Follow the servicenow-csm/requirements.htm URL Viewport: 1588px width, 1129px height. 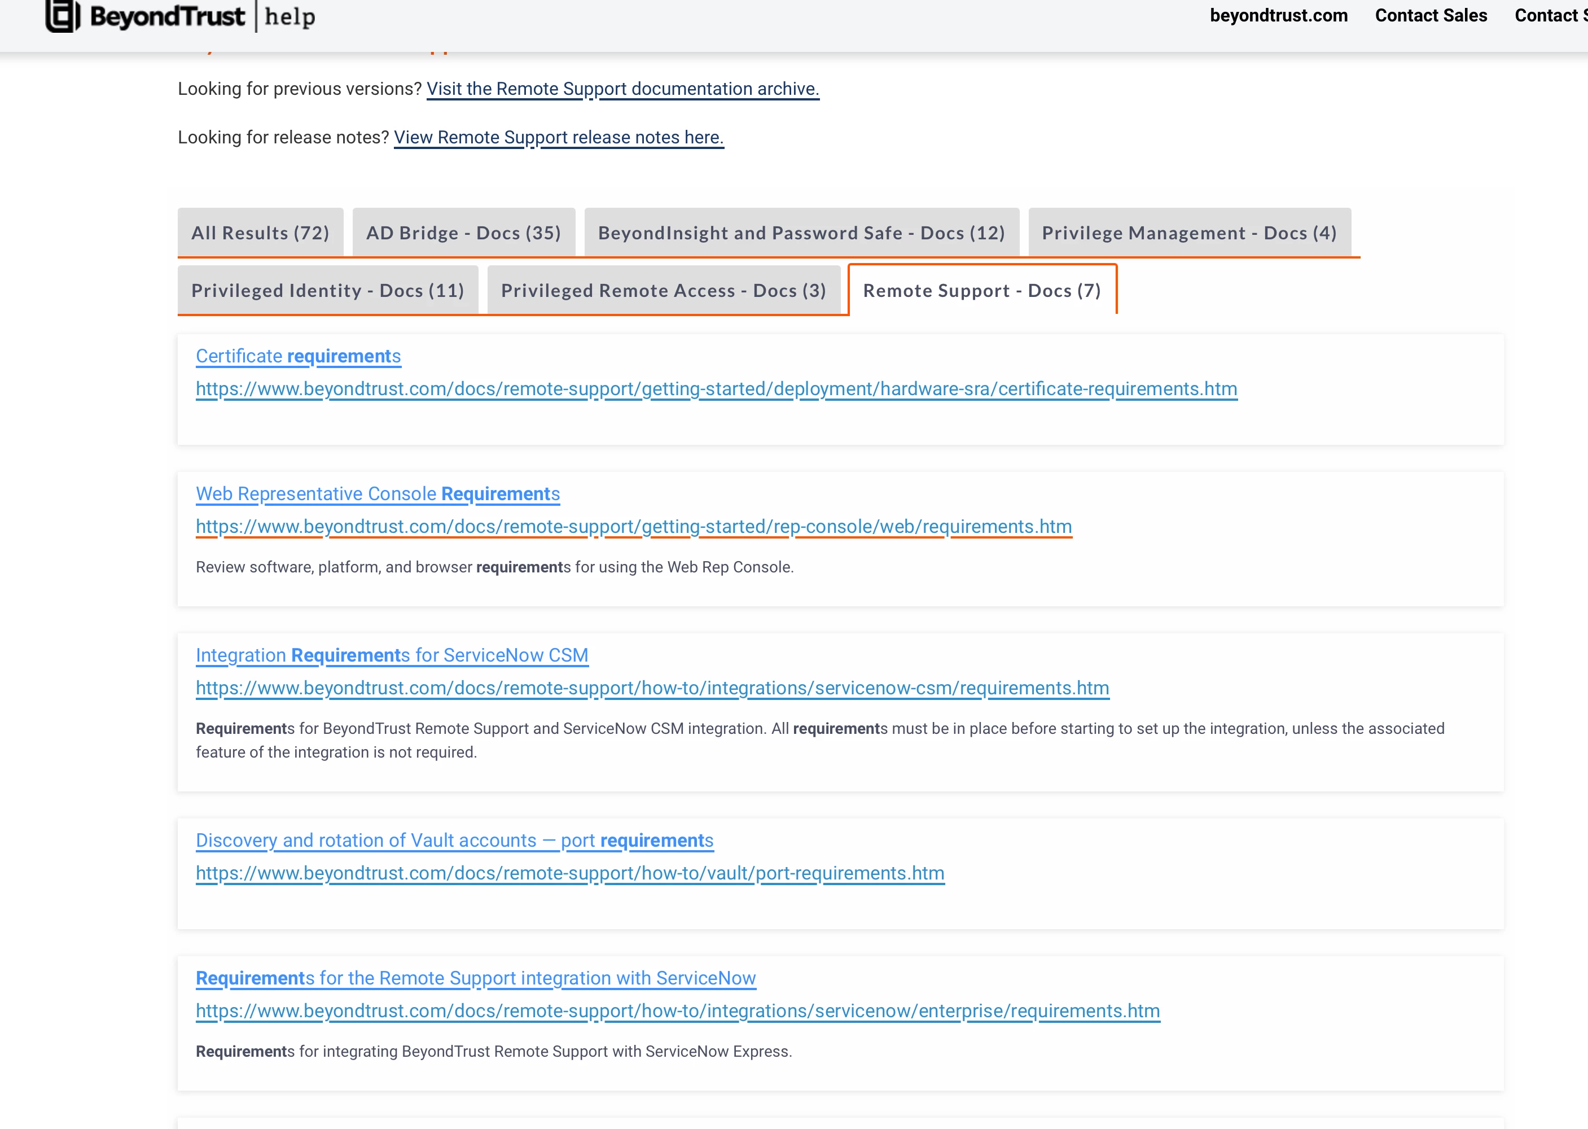[652, 688]
